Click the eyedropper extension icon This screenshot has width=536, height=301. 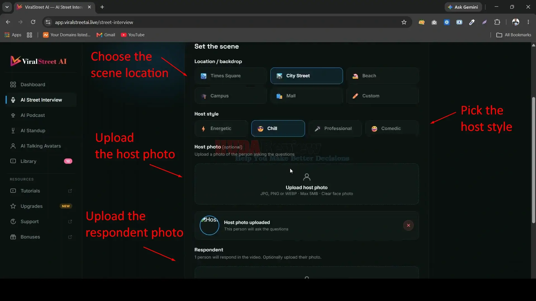(472, 22)
